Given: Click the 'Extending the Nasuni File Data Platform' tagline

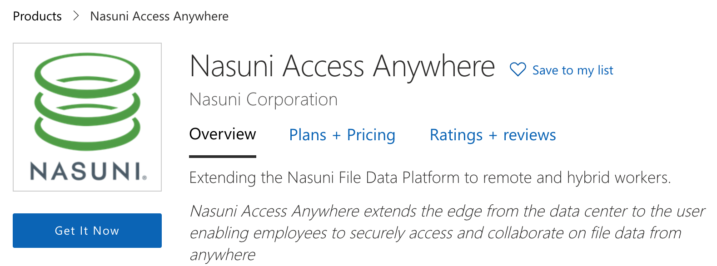Looking at the screenshot, I should click(430, 177).
